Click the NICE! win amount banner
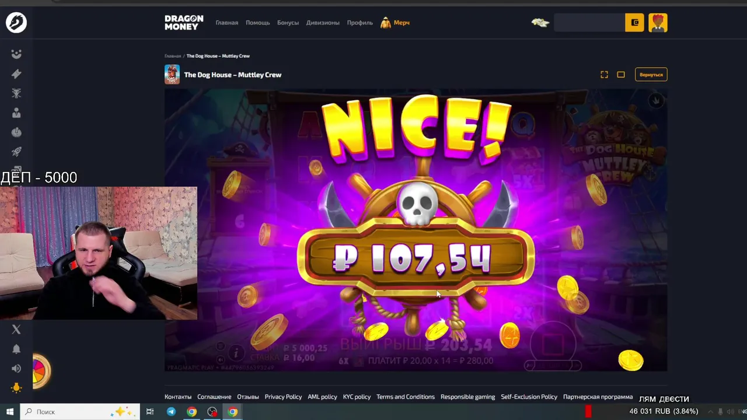 coord(416,258)
